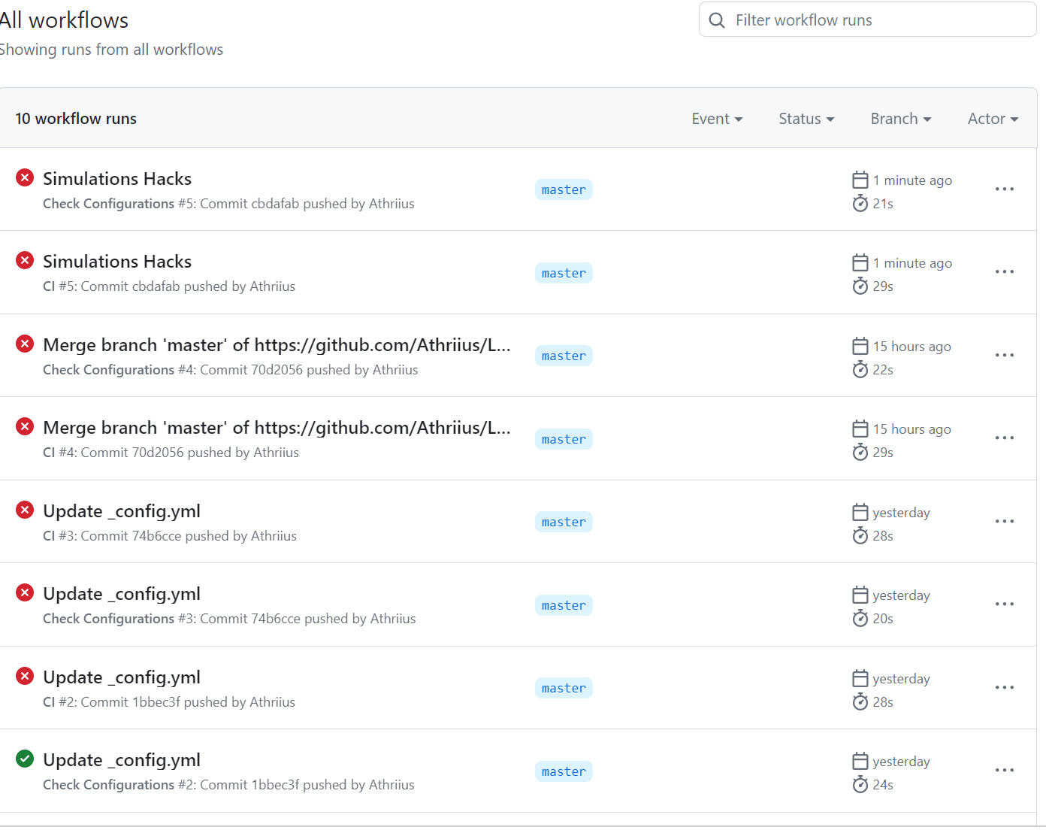1046x833 pixels.
Task: Click the green success icon for Check Configurations #2
Action: (25, 759)
